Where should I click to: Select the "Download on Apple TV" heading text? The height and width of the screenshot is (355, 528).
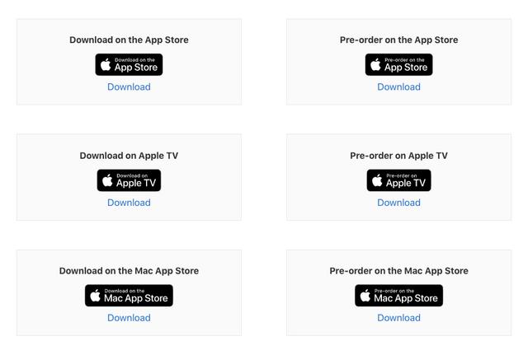(129, 156)
